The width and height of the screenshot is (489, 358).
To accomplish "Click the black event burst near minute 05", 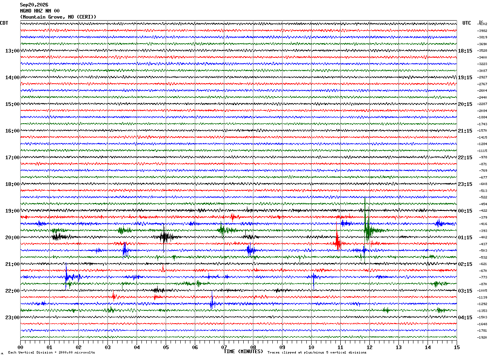I will point(165,237).
